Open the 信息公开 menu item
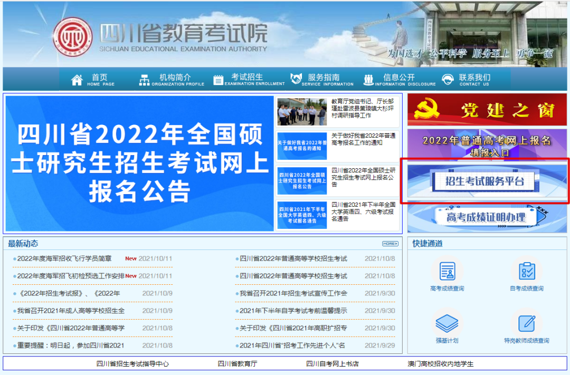This screenshot has height=375, width=570. 394,79
